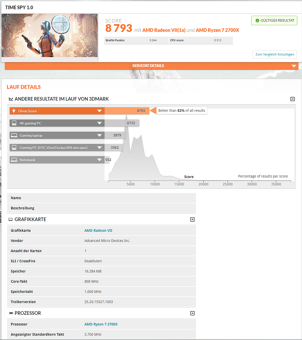Expand the Resultat Details bar arrow
Viewport: 302px width, 340px height.
point(294,66)
